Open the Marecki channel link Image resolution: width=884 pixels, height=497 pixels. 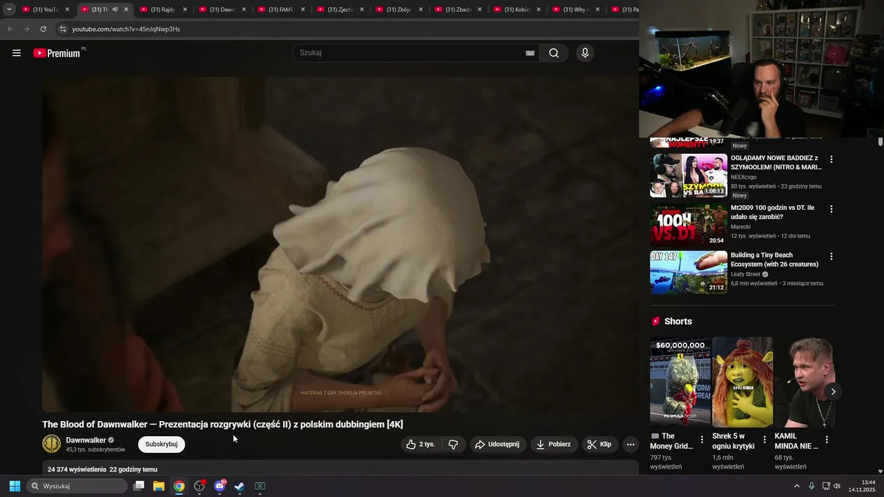[x=740, y=227]
